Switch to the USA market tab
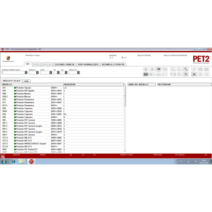The width and height of the screenshot is (212, 212). [x=26, y=81]
